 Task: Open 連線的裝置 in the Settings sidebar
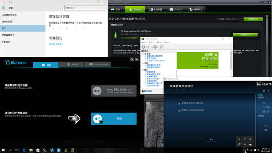23,22
